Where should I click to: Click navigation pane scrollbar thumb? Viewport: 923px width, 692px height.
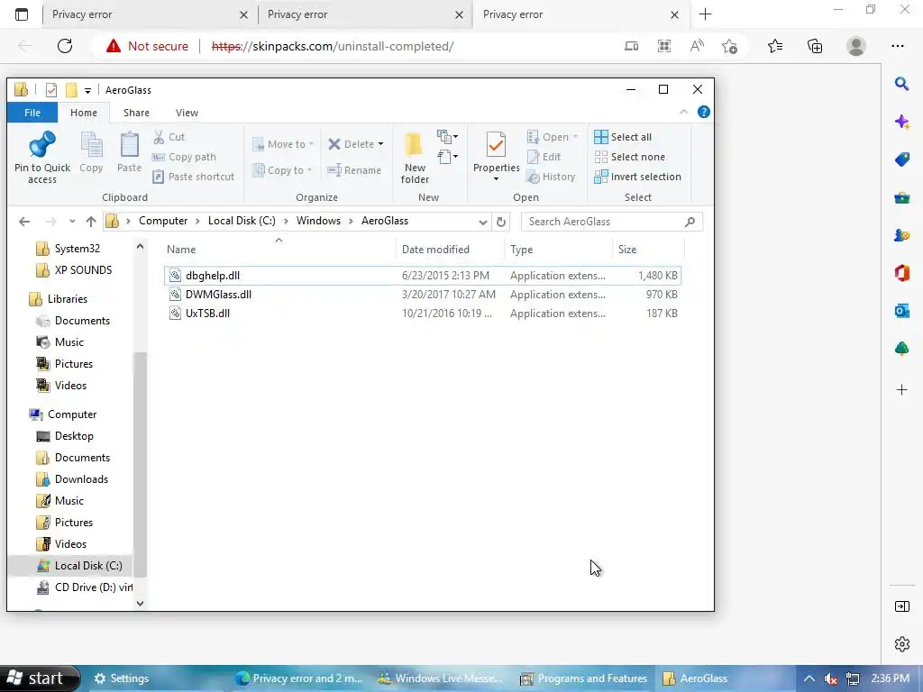point(140,464)
